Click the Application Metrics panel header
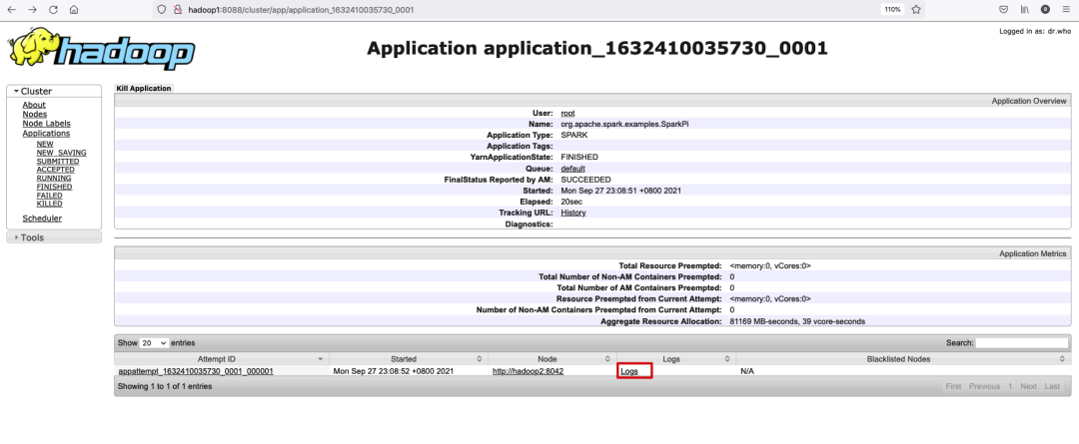The height and width of the screenshot is (444, 1079). (591, 253)
